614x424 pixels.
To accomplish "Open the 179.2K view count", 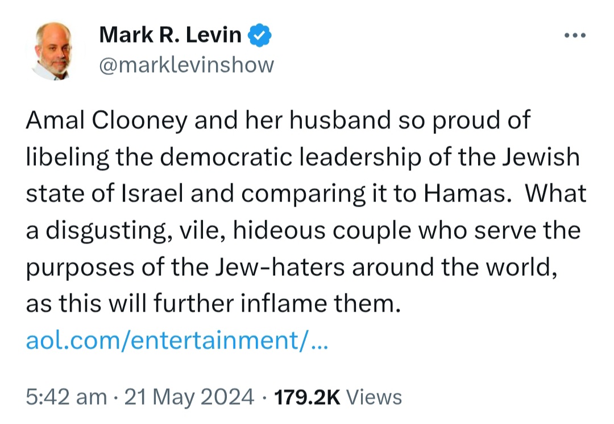I will click(x=308, y=397).
